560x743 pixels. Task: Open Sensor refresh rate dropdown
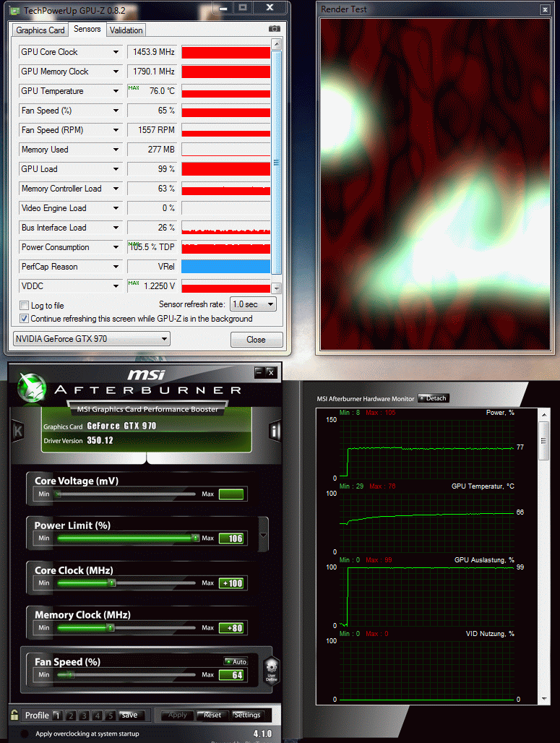click(253, 304)
